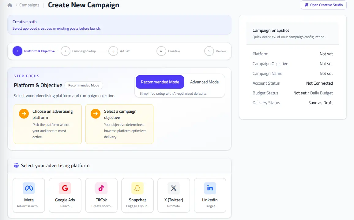This screenshot has width=354, height=220.
Task: Select the Meta platform icon
Action: click(29, 188)
